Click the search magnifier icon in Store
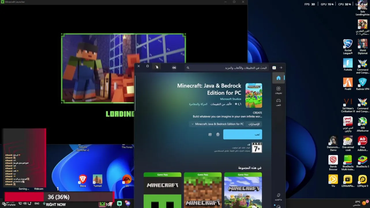This screenshot has width=370, height=208. [188, 68]
